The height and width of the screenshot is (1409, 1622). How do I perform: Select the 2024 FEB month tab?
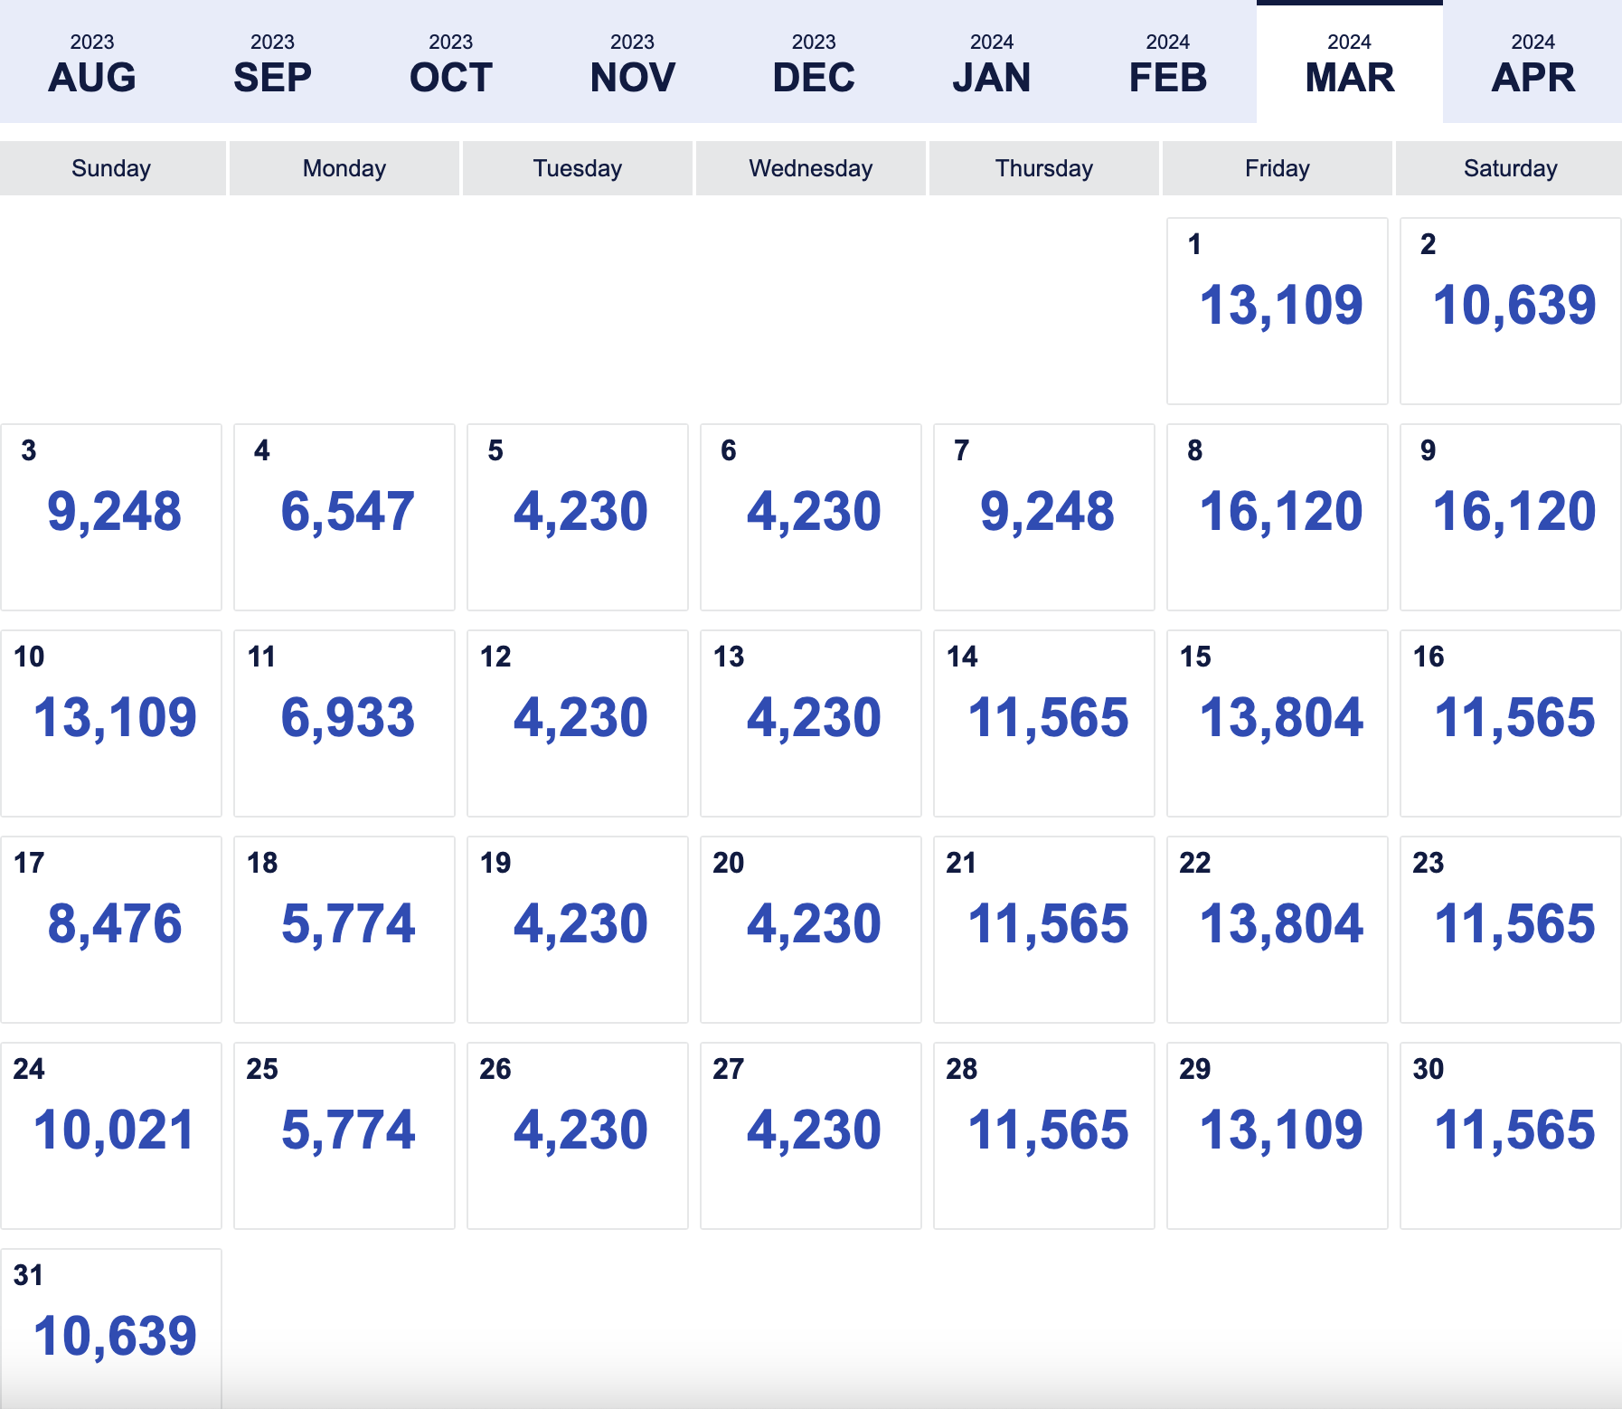click(x=1168, y=61)
